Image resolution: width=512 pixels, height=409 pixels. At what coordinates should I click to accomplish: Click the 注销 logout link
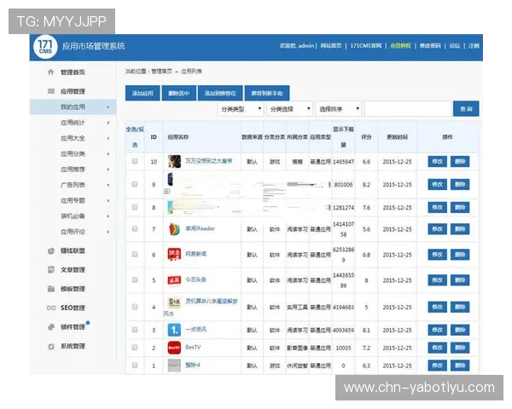[474, 46]
